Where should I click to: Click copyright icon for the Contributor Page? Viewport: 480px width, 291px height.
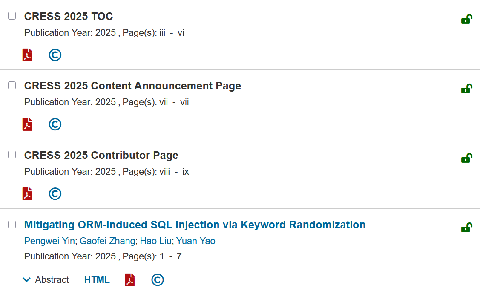55,194
